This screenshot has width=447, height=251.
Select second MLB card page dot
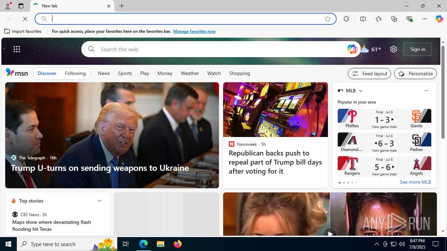344,183
